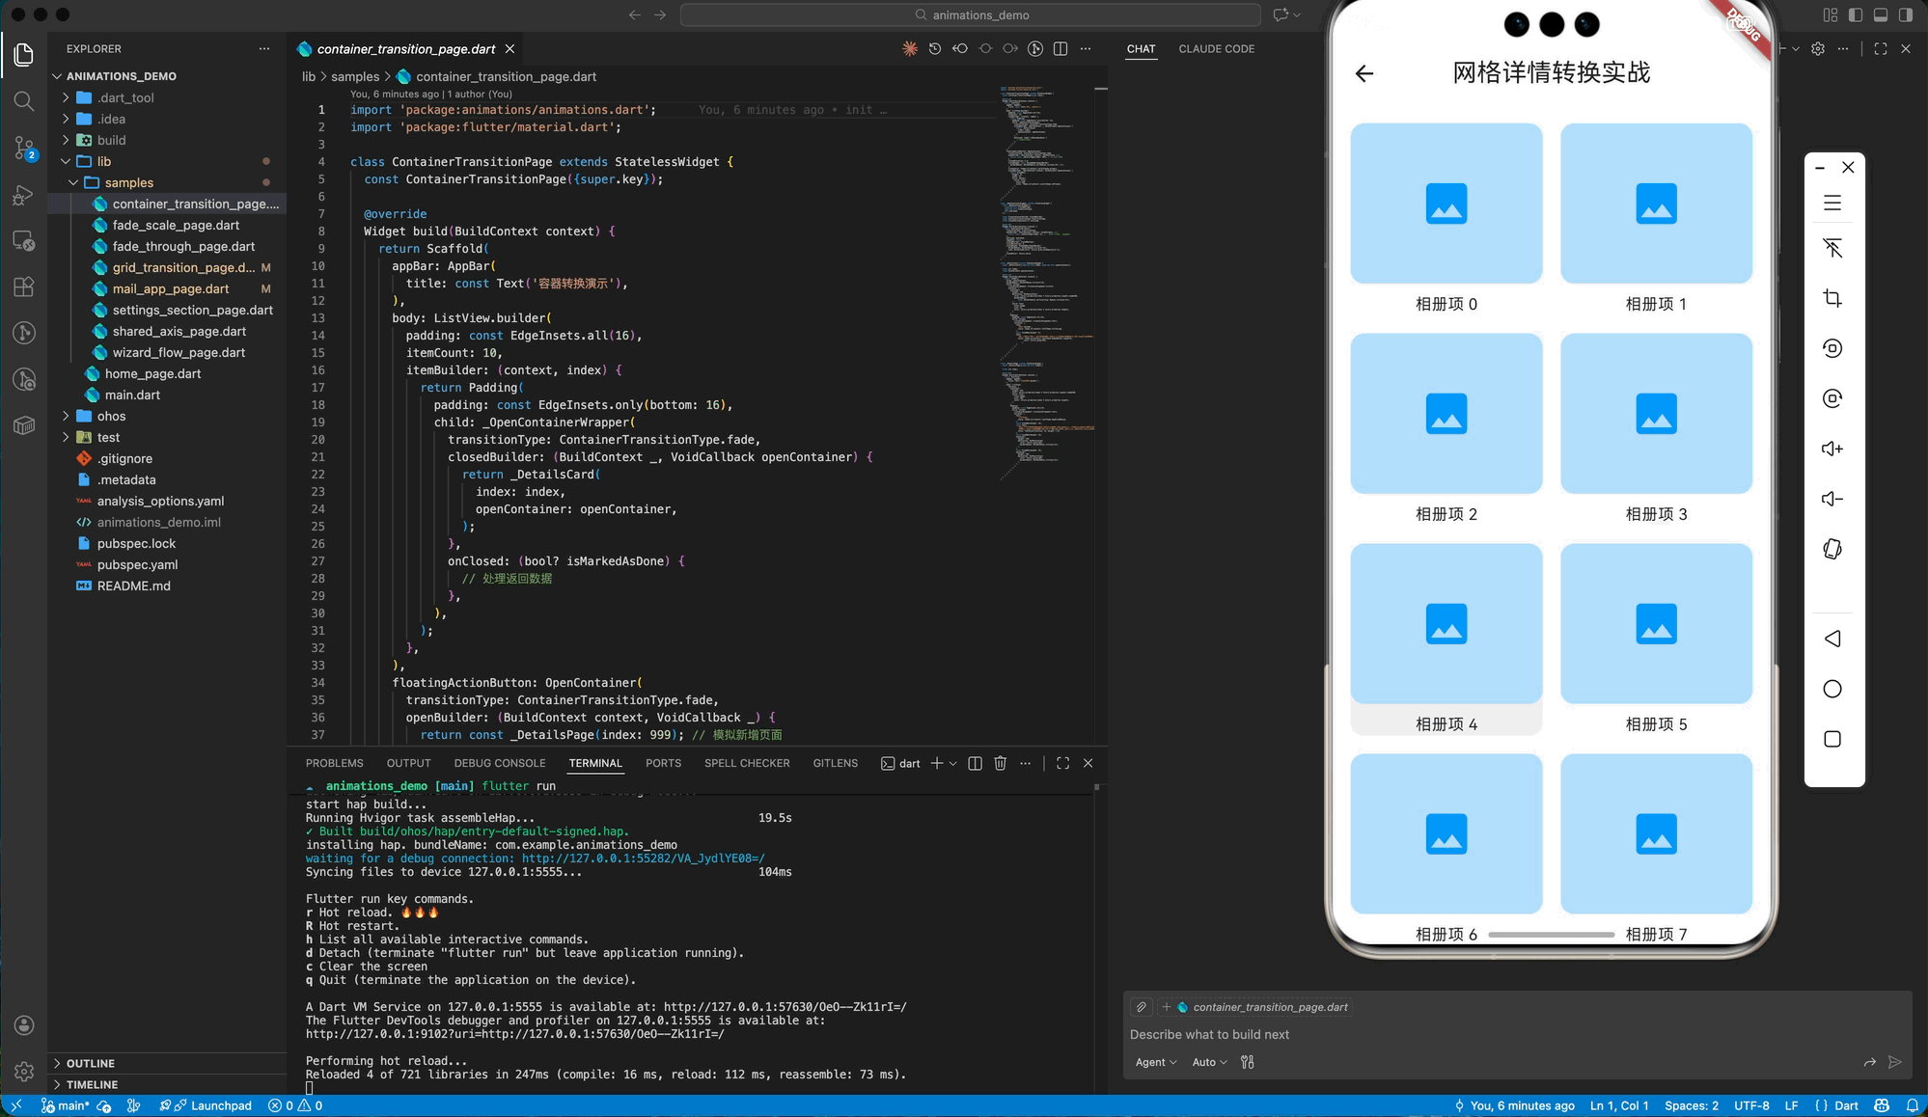Expand the OUTLINE section

90,1063
